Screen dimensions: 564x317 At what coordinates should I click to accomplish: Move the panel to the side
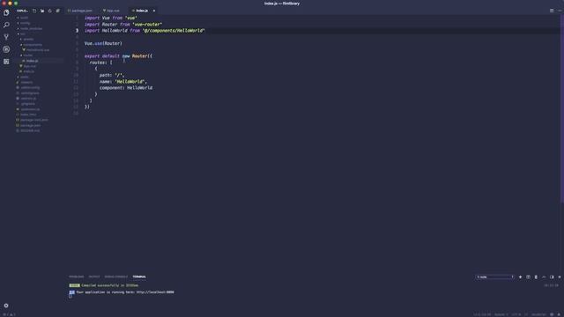click(552, 277)
